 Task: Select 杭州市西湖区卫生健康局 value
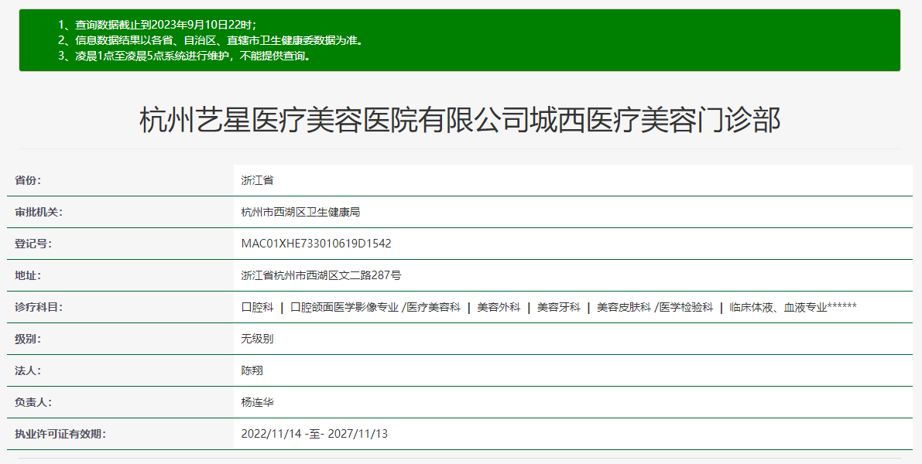[x=300, y=212]
